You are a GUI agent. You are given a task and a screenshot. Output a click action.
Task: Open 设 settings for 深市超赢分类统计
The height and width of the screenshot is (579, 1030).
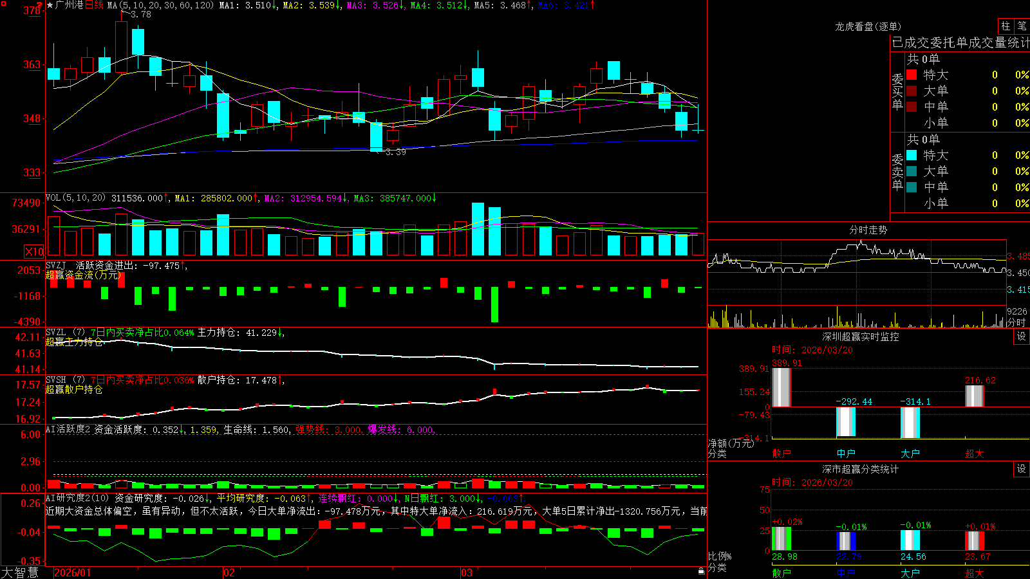[x=1021, y=469]
